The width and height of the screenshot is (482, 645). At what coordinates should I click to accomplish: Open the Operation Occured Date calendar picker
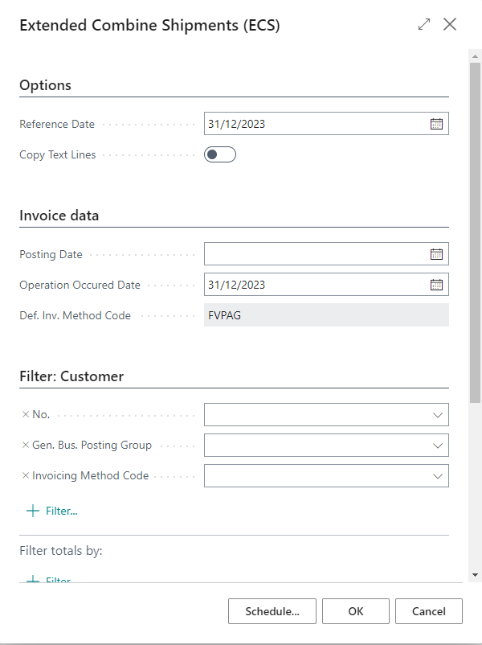point(436,284)
